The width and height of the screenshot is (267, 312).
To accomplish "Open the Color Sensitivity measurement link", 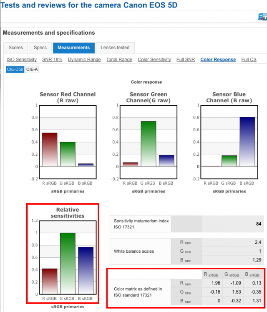I will [x=154, y=59].
